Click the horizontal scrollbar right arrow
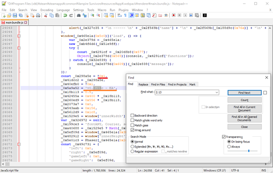273x173 pixels. (x=266, y=164)
